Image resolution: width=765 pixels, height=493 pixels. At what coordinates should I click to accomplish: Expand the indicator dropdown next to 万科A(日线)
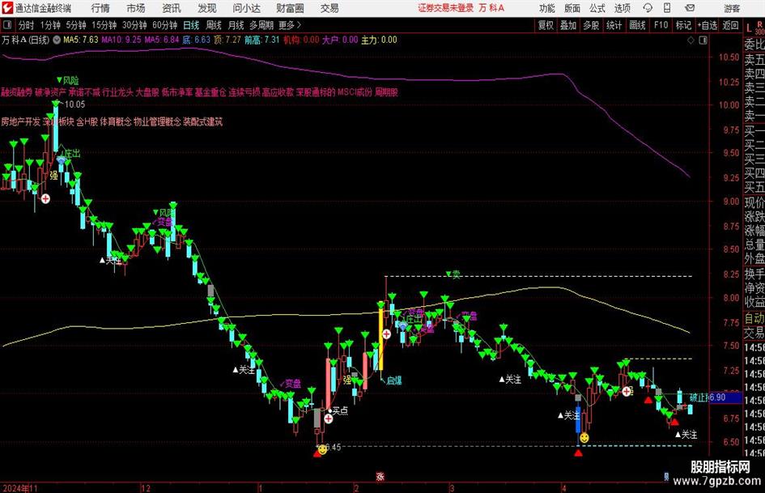point(57,40)
